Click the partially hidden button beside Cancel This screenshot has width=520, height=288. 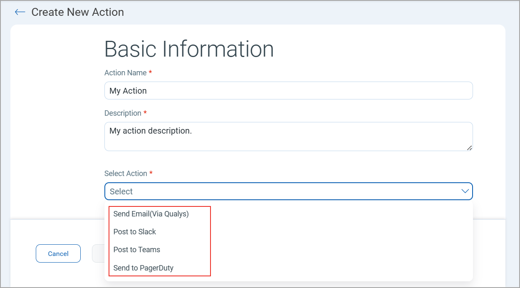click(x=98, y=253)
